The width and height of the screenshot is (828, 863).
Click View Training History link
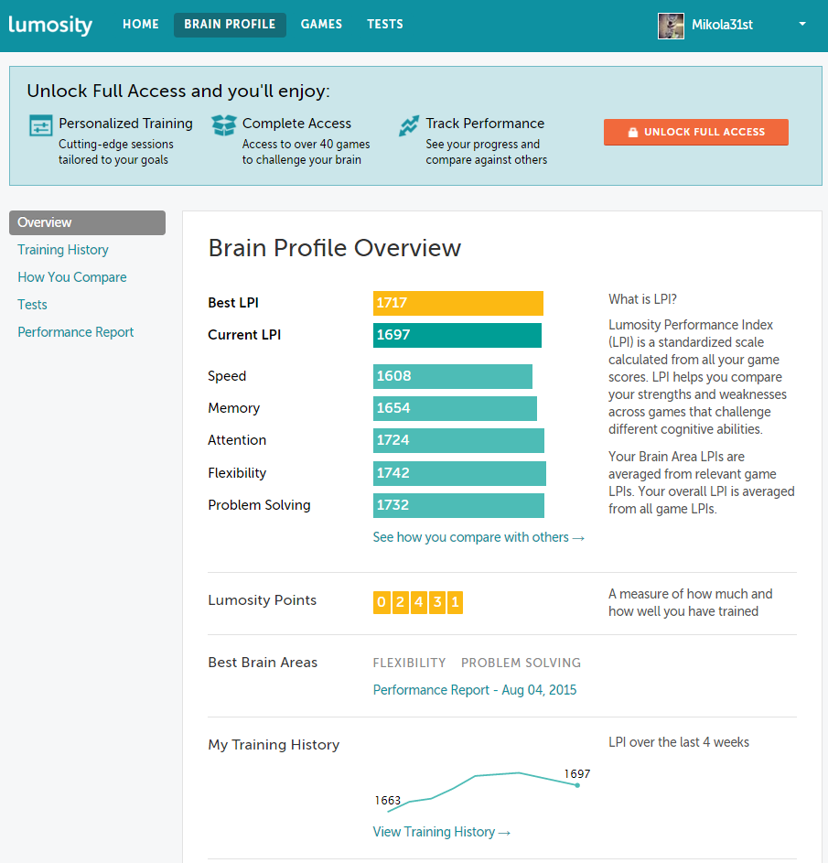[x=442, y=832]
